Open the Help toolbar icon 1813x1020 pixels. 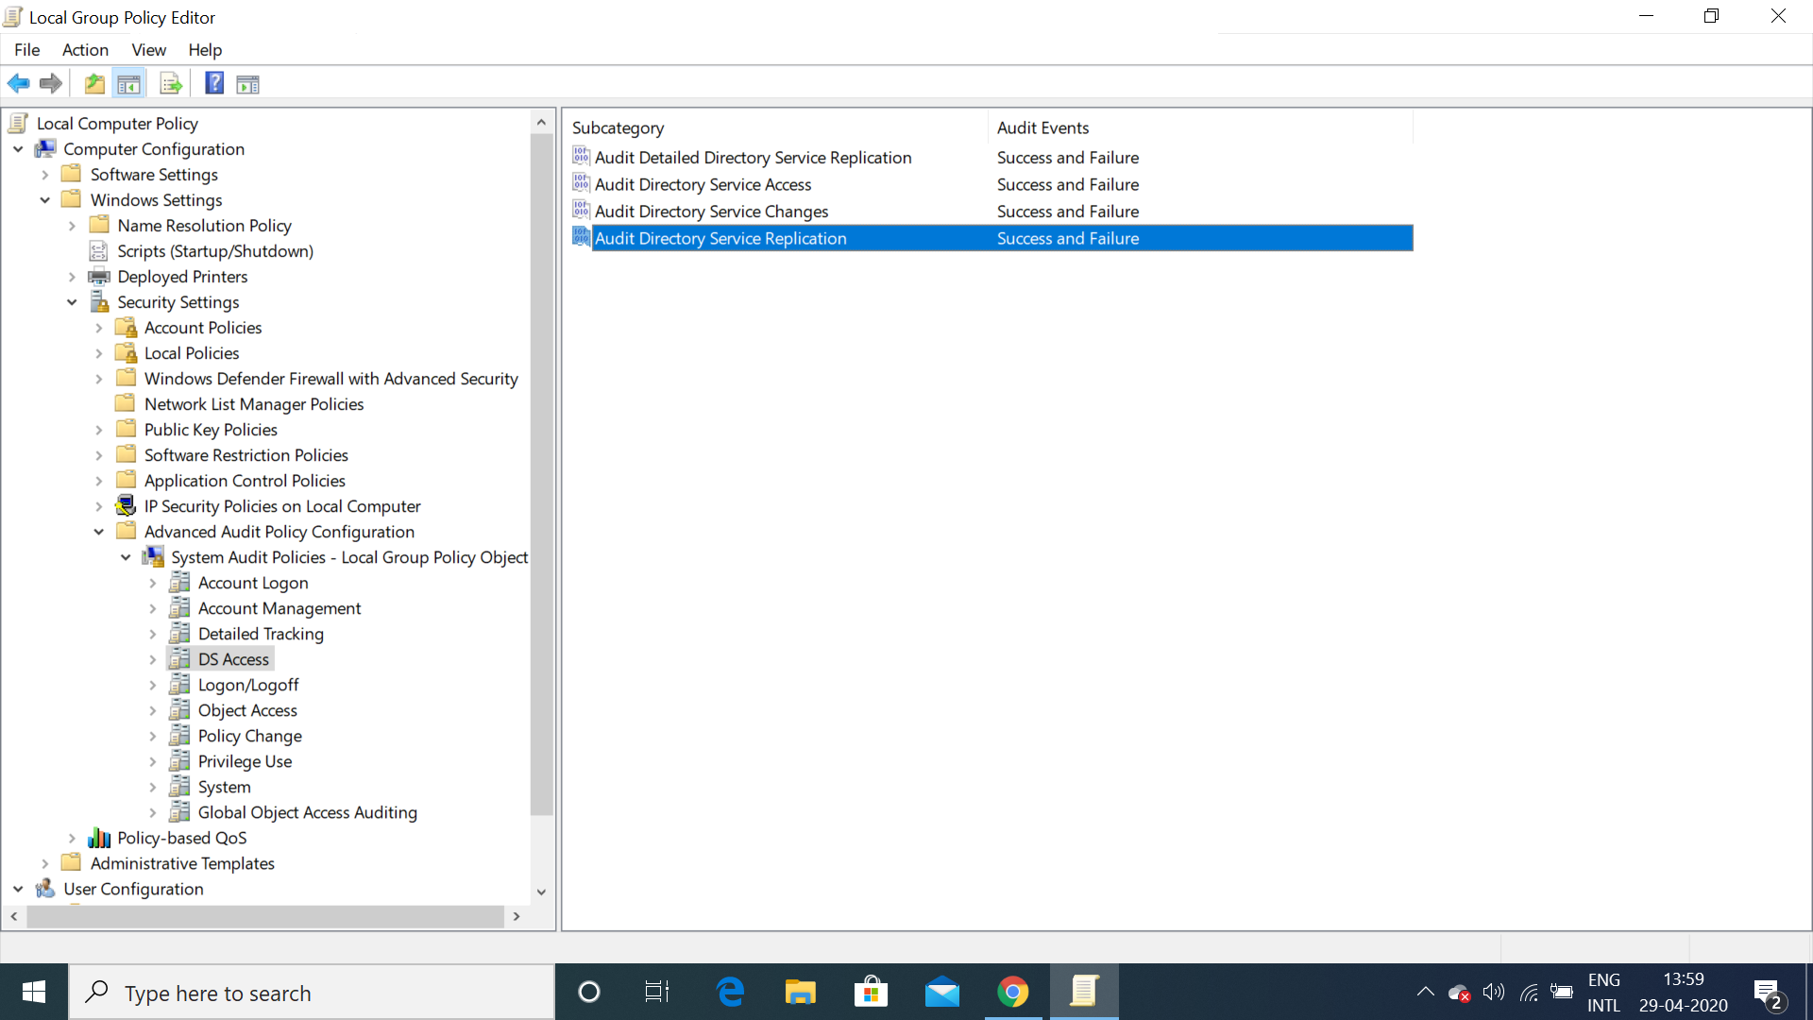(x=214, y=84)
